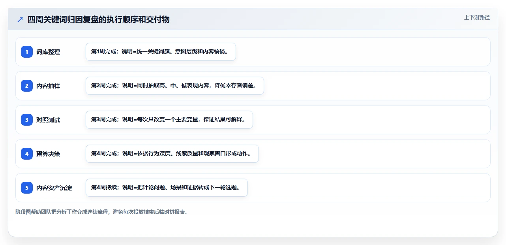Click the footer note starting 阶段图帮助团队
Viewport: 506px width, 245px height.
(101, 212)
